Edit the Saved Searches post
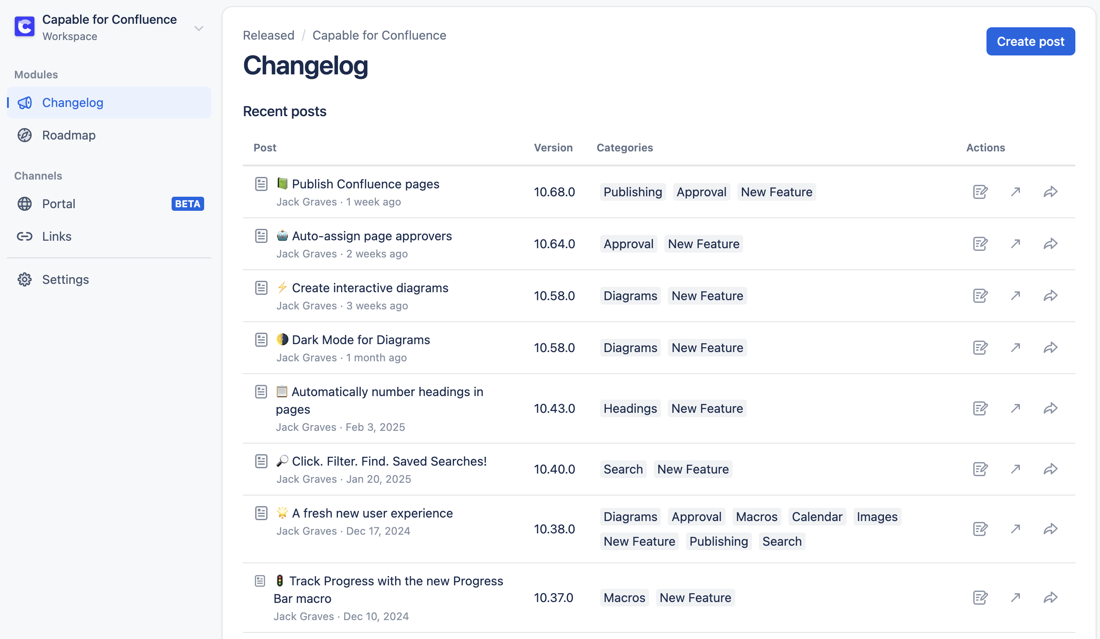This screenshot has height=639, width=1100. (x=980, y=469)
